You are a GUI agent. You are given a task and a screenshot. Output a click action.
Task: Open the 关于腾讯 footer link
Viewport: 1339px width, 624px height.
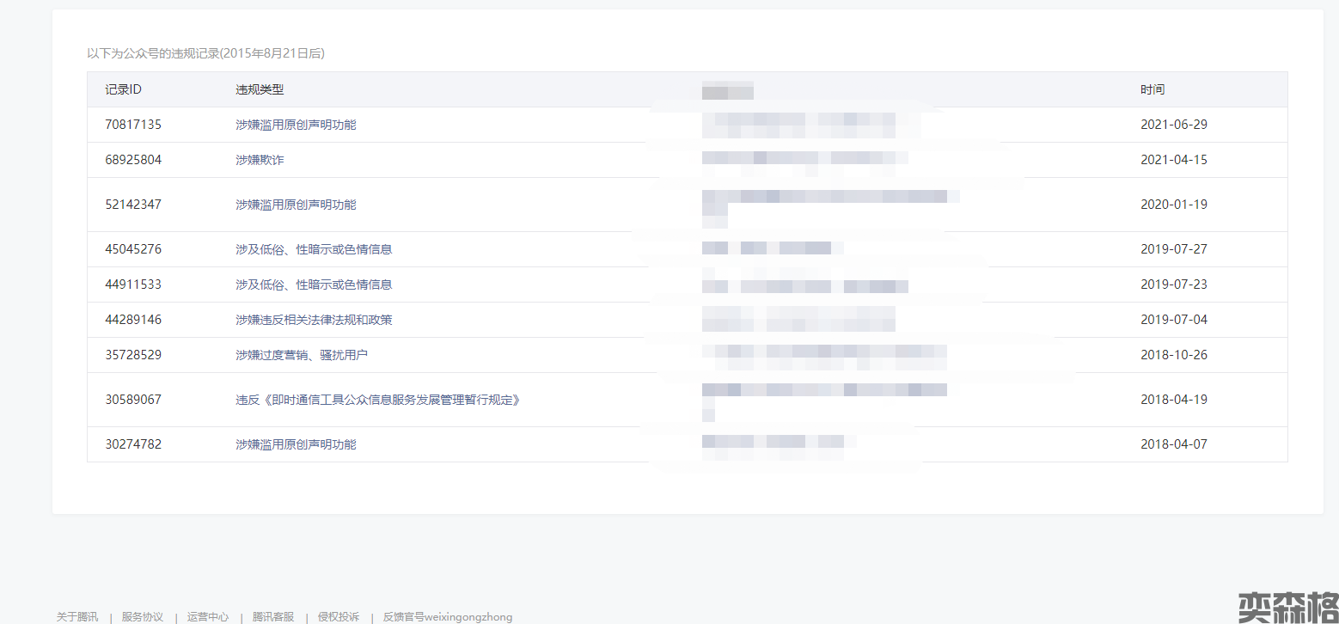[x=77, y=616]
